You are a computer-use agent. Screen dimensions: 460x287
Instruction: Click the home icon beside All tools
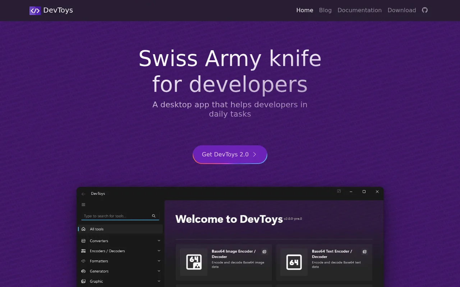pos(83,229)
